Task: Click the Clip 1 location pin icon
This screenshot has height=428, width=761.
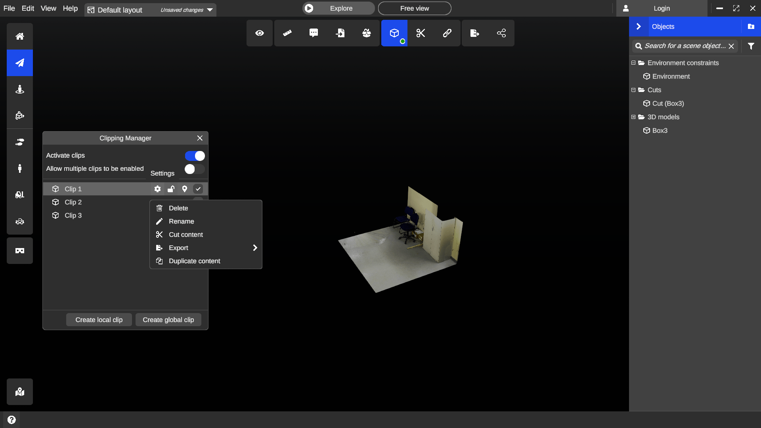Action: pyautogui.click(x=184, y=189)
